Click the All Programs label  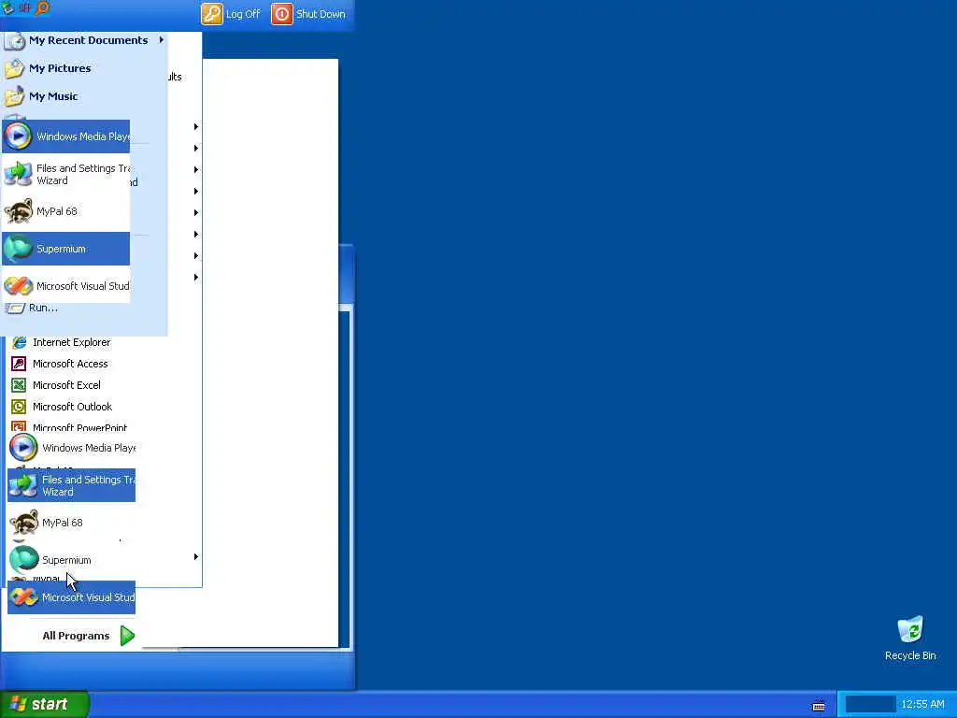[76, 636]
